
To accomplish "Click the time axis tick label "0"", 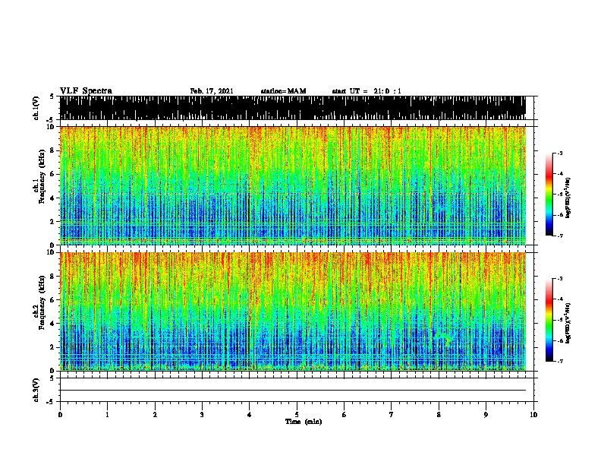I will click(60, 414).
